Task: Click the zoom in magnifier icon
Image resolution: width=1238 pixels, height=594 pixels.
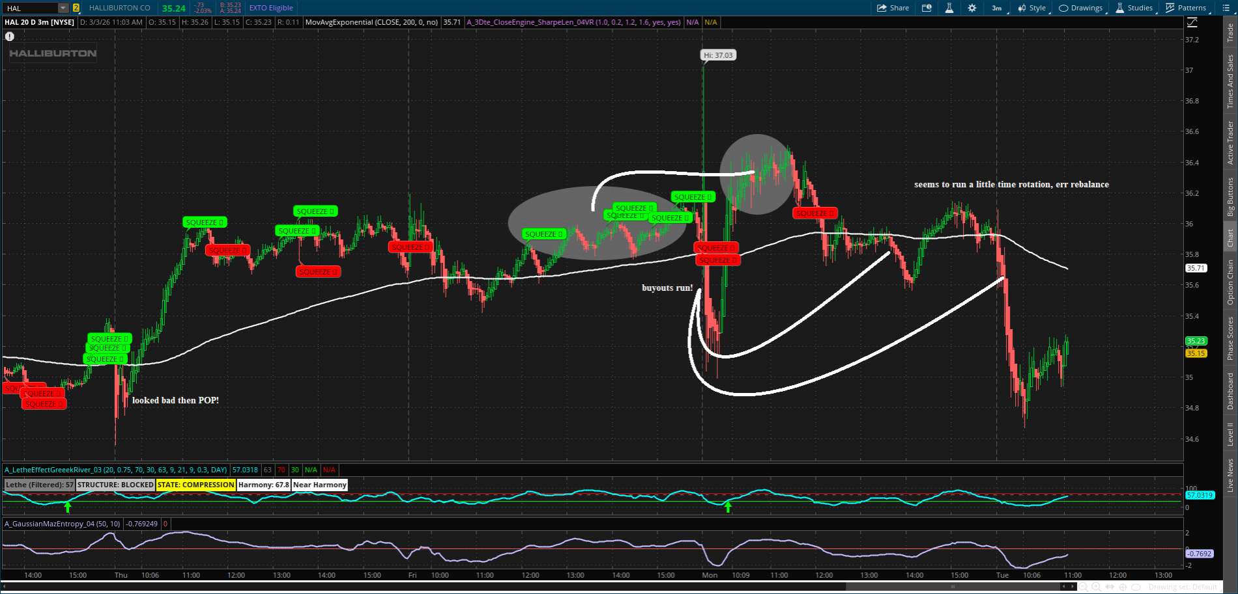Action: (x=1097, y=587)
